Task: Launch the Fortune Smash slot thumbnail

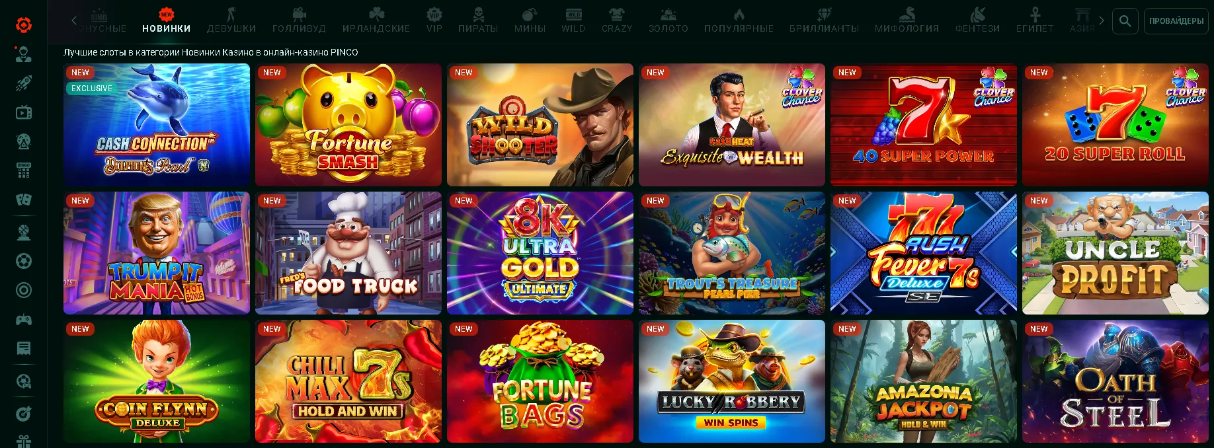Action: coord(348,125)
